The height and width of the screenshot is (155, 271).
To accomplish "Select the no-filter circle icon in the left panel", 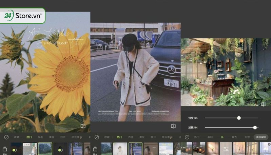I will [6, 137].
